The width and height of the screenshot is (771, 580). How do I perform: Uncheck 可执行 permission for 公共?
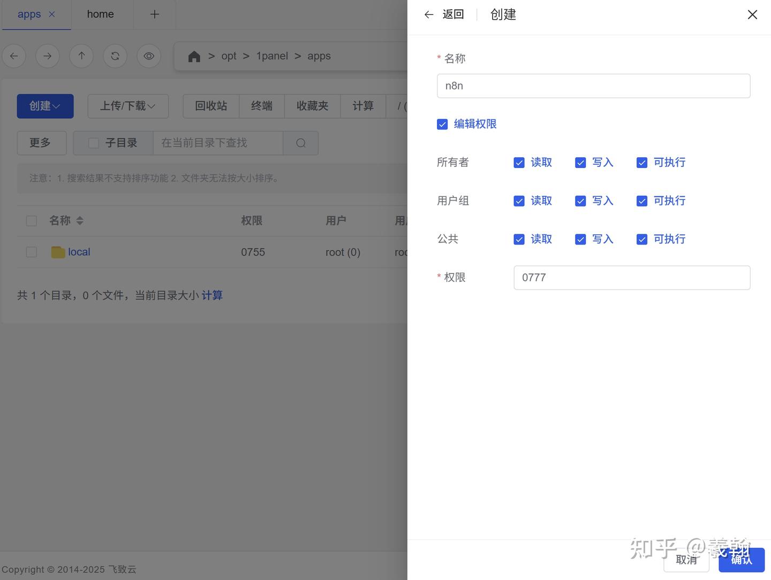(641, 239)
